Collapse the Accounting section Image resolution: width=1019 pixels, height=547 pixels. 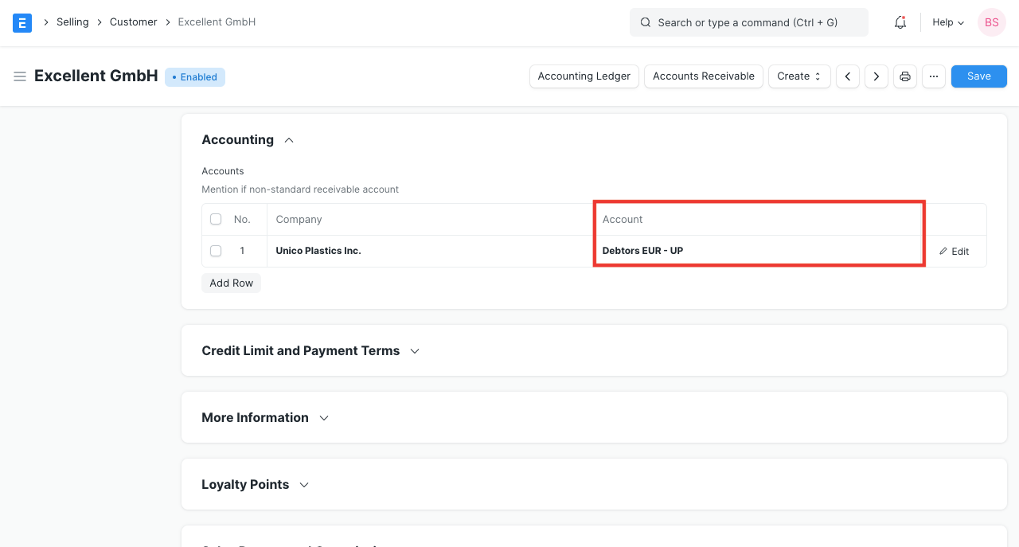(x=288, y=139)
